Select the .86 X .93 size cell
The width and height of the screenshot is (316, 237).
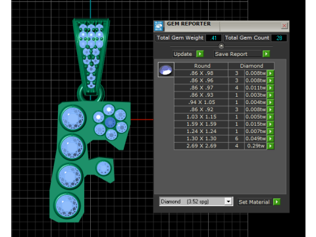point(201,95)
